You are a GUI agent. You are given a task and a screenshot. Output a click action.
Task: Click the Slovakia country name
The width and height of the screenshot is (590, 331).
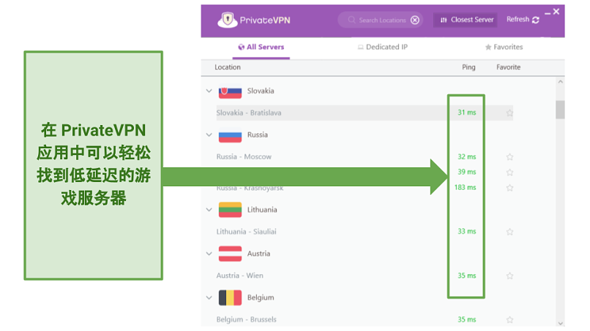pos(261,91)
